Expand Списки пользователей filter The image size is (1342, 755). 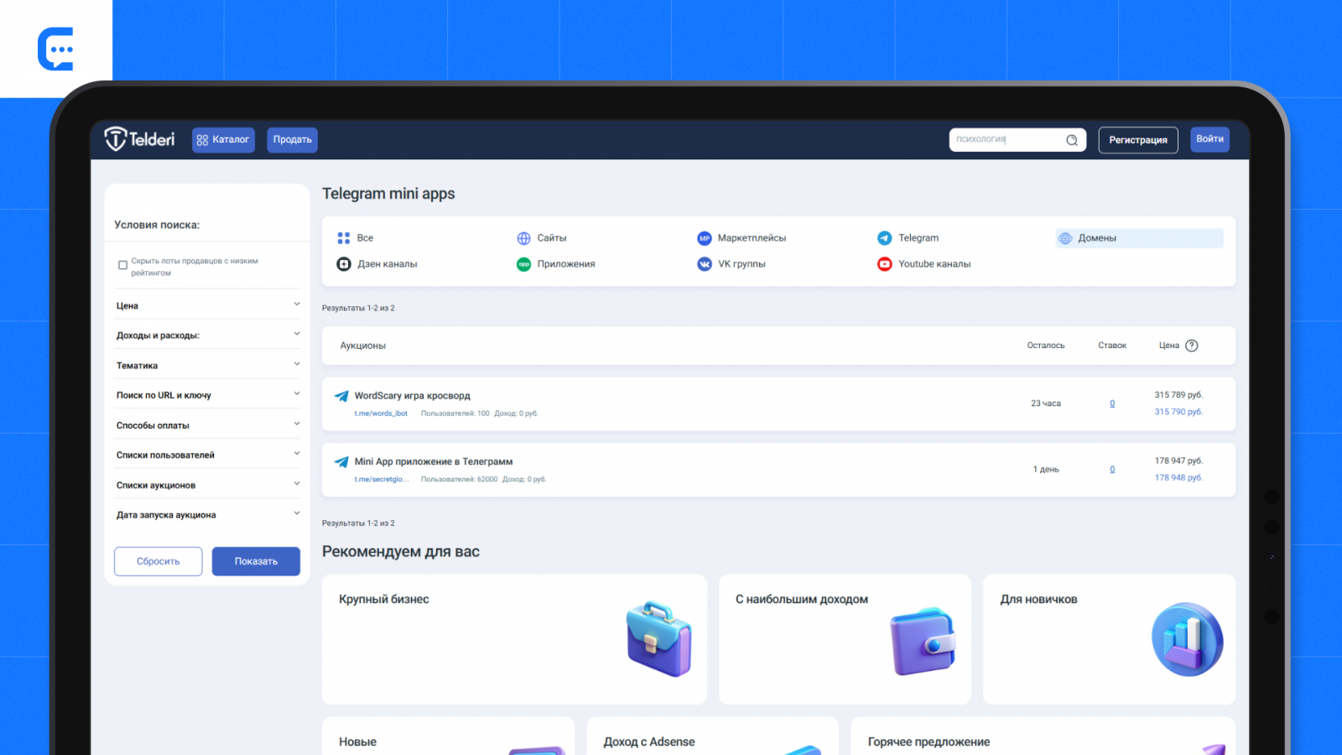[x=207, y=455]
